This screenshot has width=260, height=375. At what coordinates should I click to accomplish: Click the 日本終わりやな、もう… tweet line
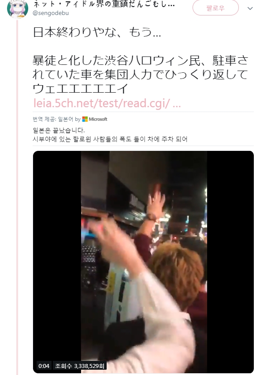click(97, 32)
